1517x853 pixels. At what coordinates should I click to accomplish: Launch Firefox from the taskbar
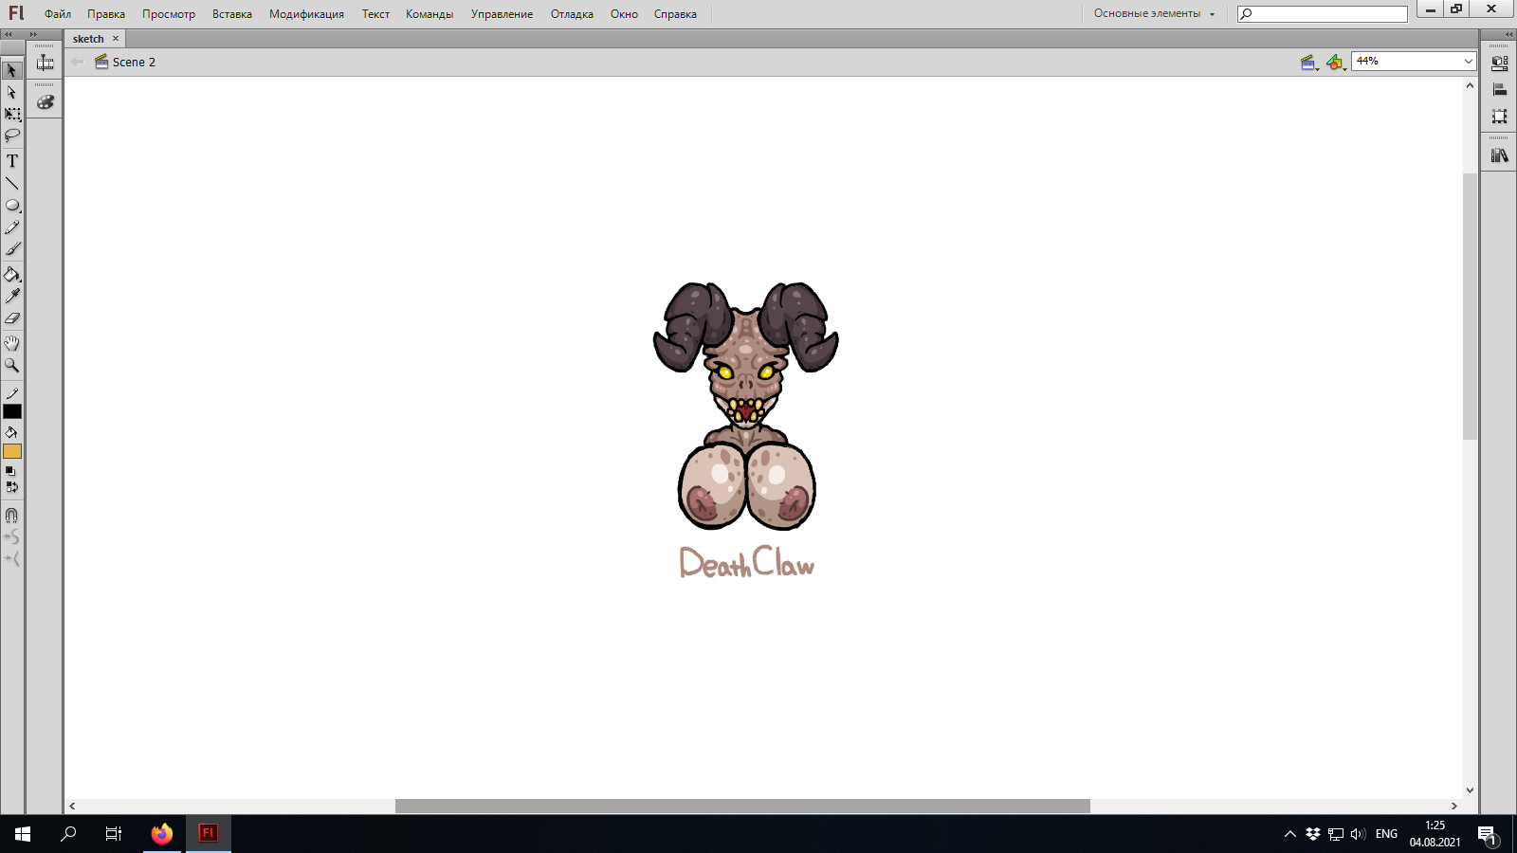pos(162,834)
